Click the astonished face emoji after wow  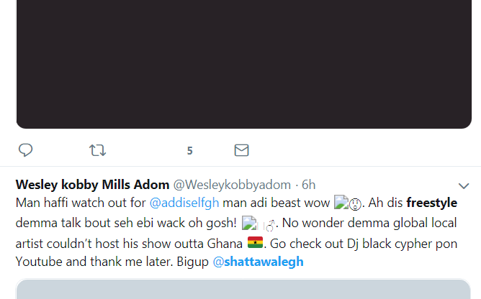tap(355, 204)
